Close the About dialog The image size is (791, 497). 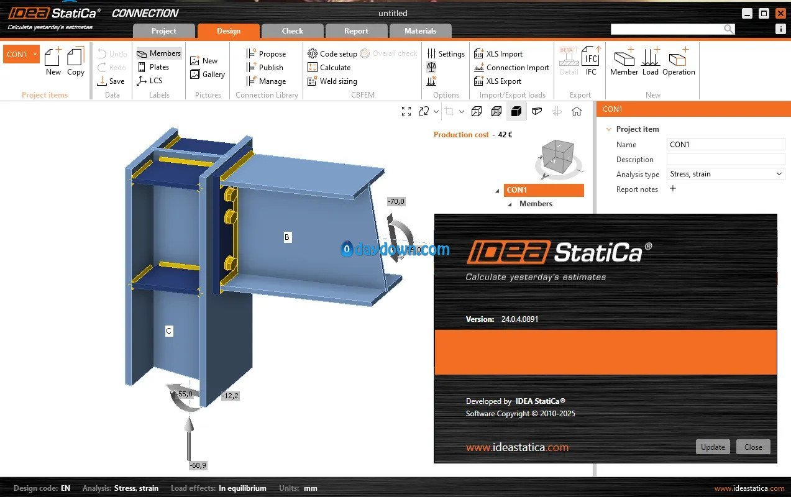(753, 447)
